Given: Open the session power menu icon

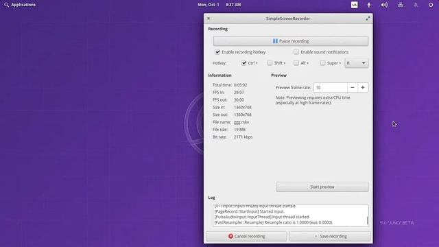Looking at the screenshot, I should pos(431,5).
